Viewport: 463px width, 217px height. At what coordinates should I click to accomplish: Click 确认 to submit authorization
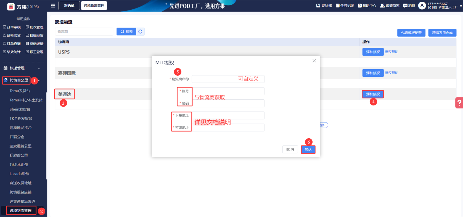tap(308, 149)
